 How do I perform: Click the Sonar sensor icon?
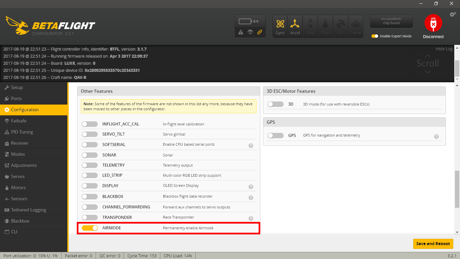356,26
